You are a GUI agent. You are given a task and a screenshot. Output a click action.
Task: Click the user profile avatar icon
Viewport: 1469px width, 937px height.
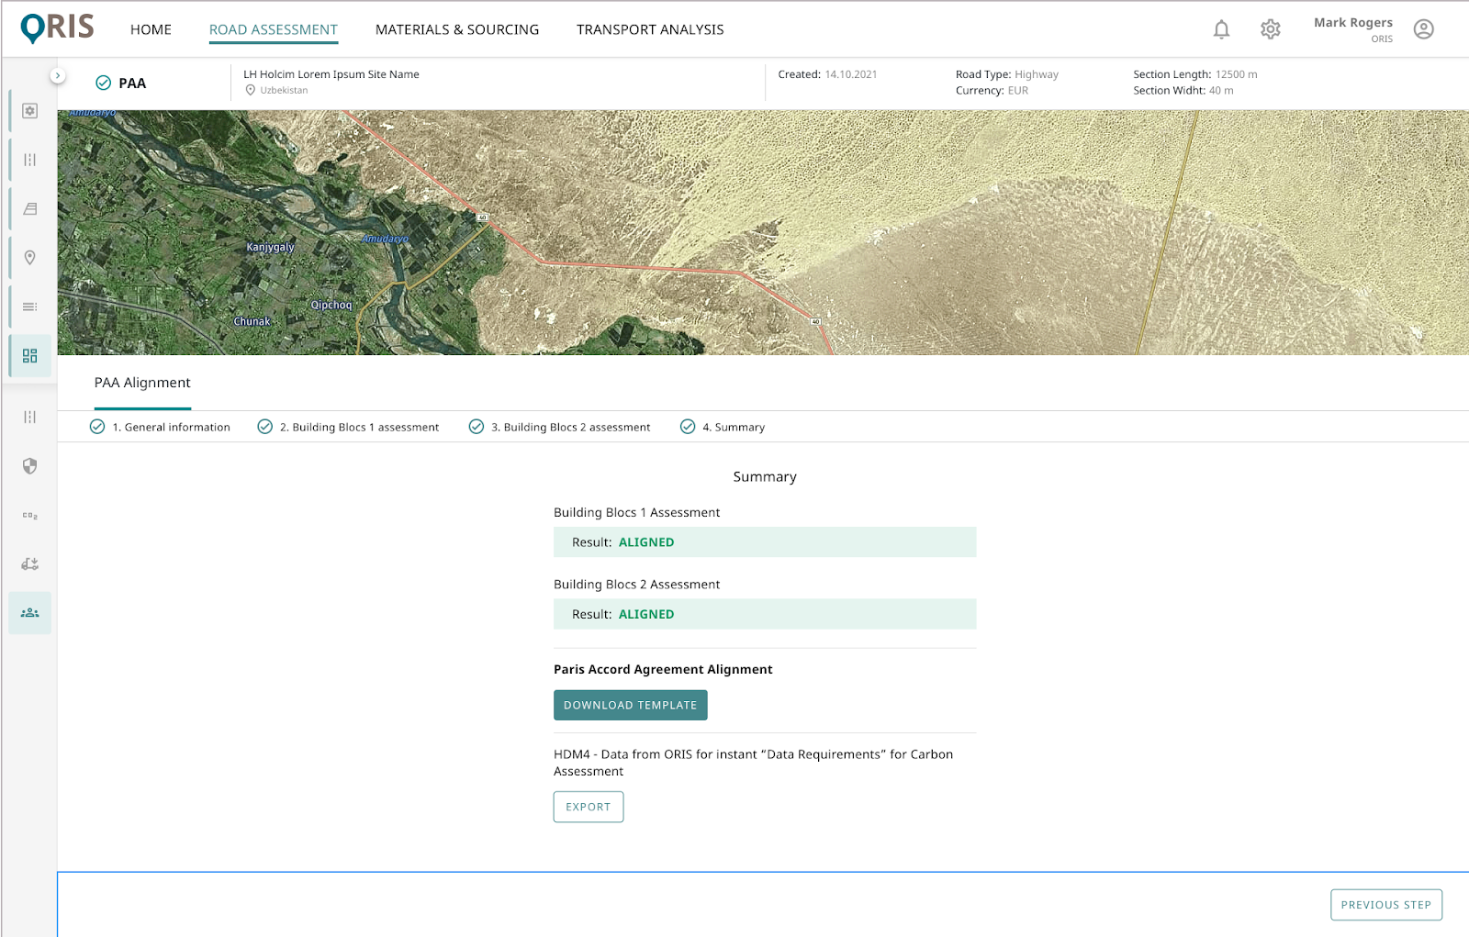(x=1423, y=29)
